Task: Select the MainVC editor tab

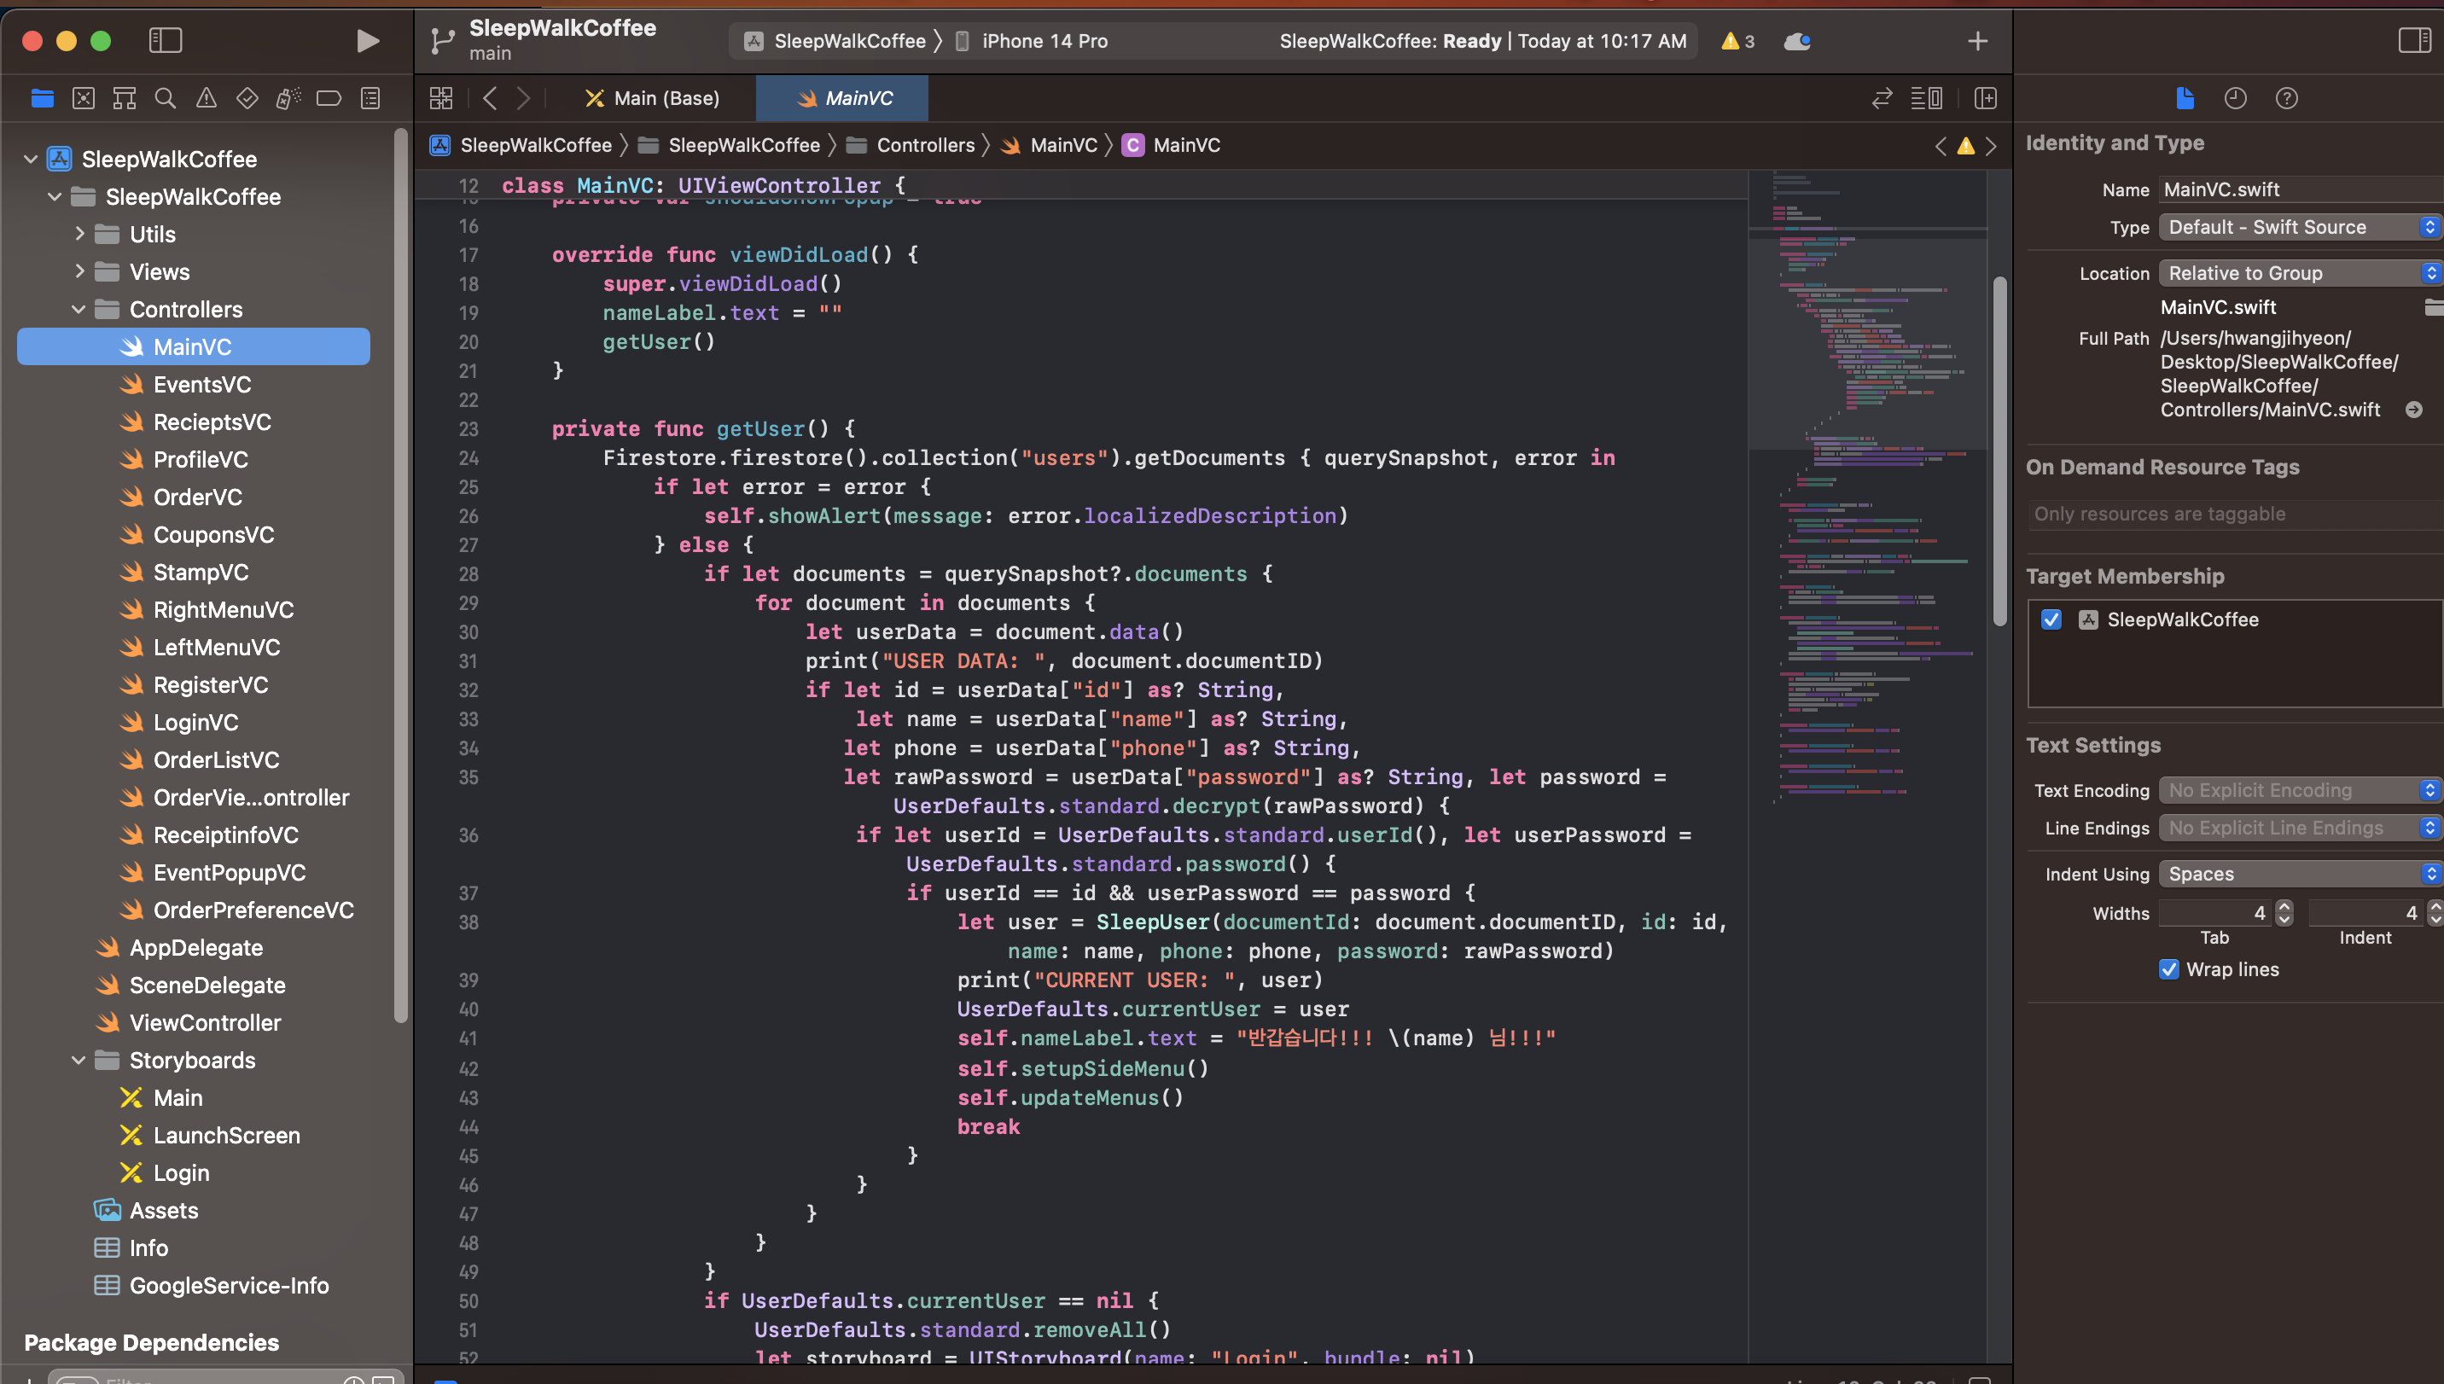Action: point(842,98)
